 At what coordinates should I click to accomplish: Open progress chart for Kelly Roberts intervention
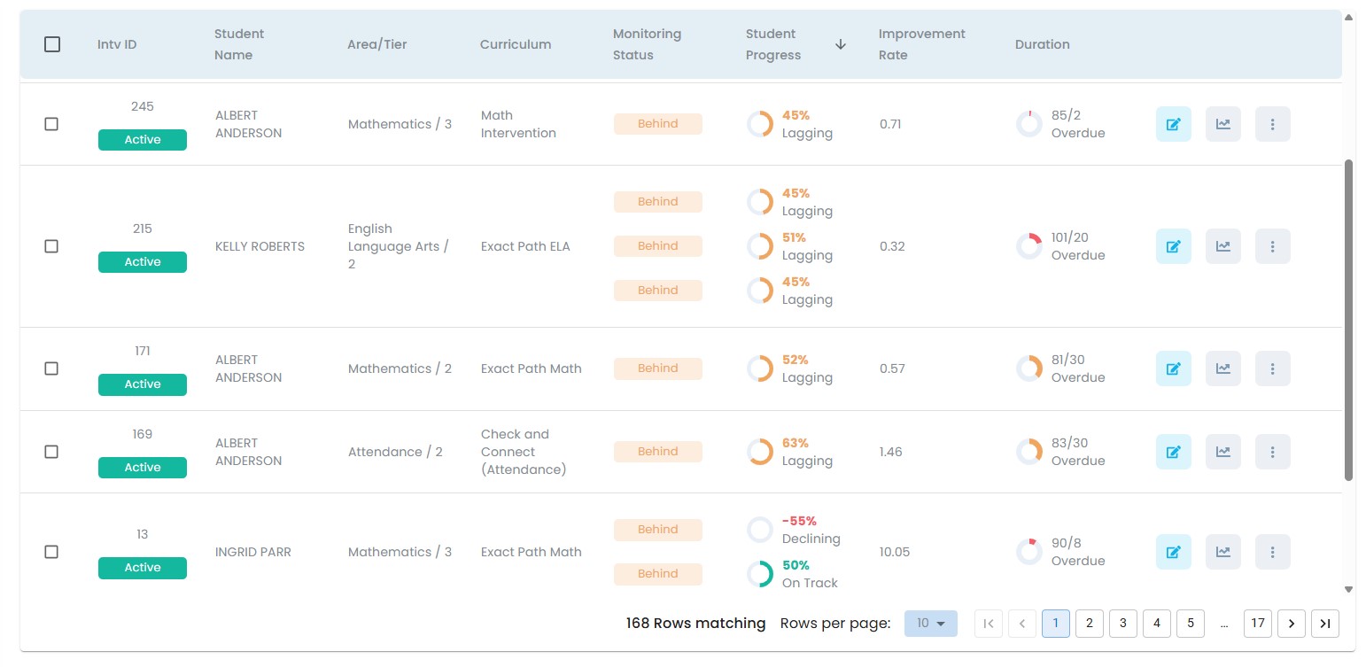(x=1222, y=246)
